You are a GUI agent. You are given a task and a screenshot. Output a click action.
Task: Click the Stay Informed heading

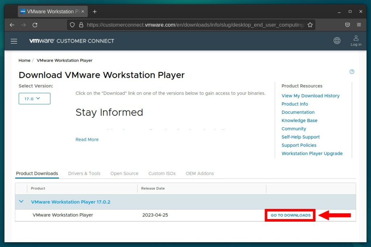109,112
